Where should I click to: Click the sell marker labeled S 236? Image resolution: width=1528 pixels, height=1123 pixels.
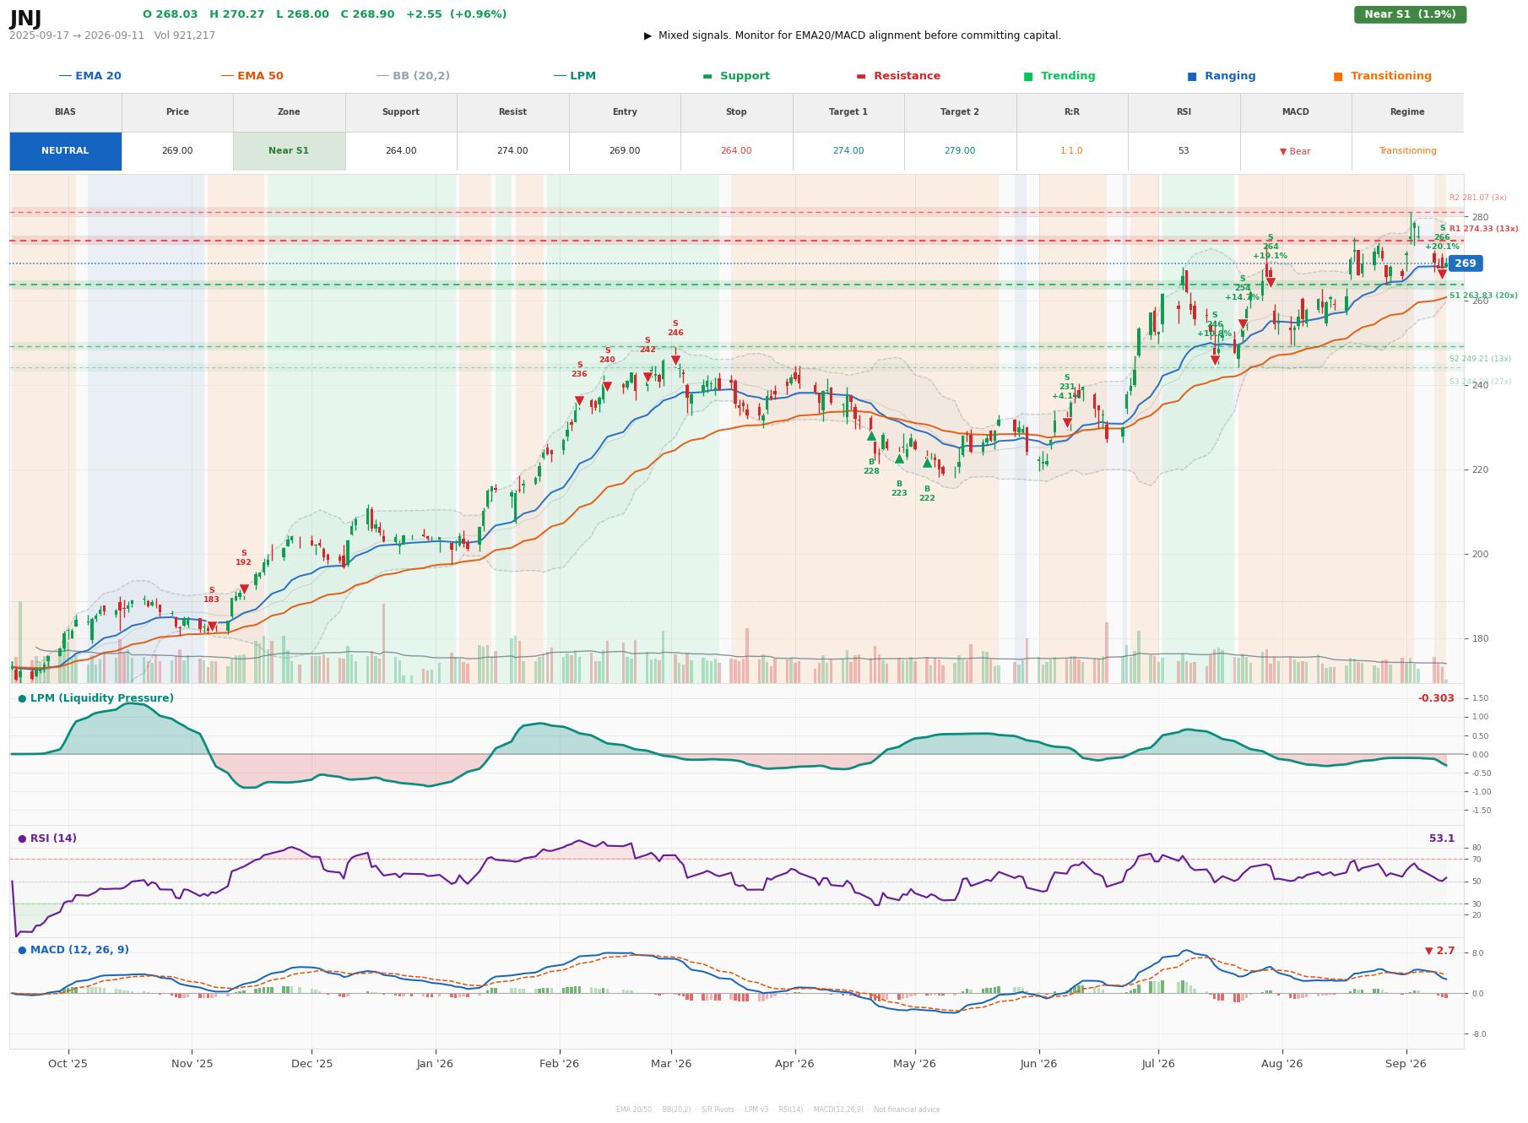click(x=579, y=400)
